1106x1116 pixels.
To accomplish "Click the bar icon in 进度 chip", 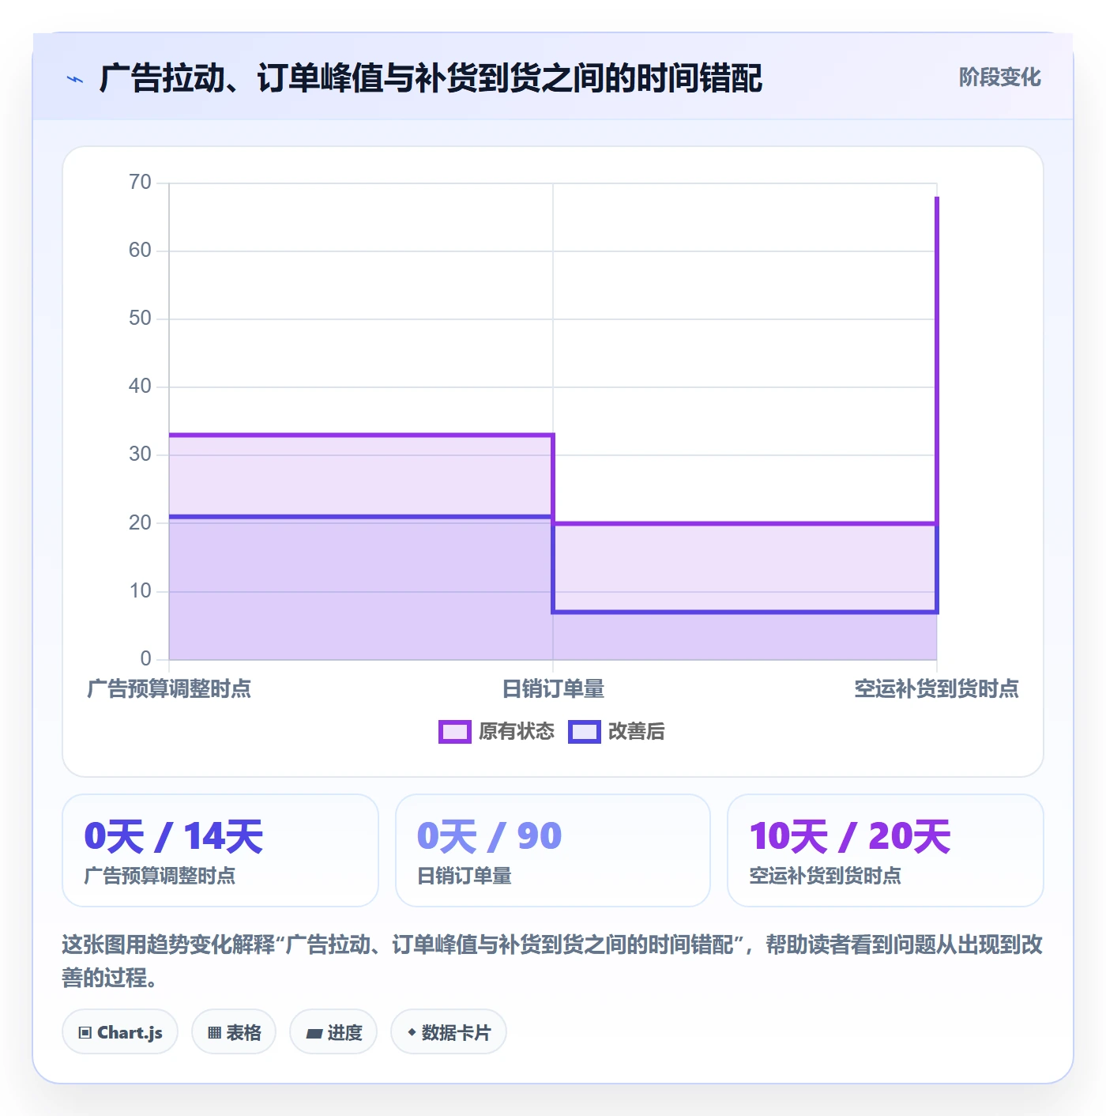I will pyautogui.click(x=314, y=1034).
